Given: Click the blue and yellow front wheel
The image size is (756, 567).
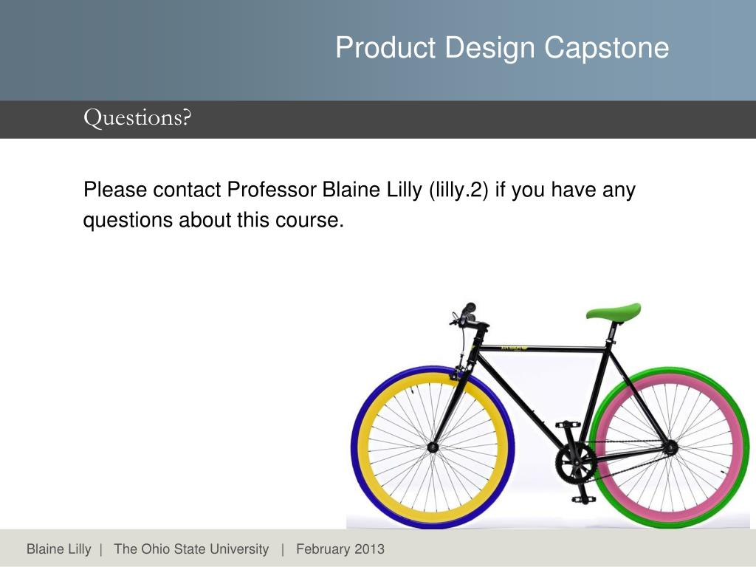Looking at the screenshot, I should (433, 447).
